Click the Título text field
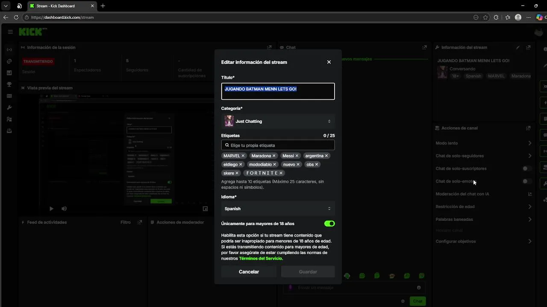 (x=278, y=91)
